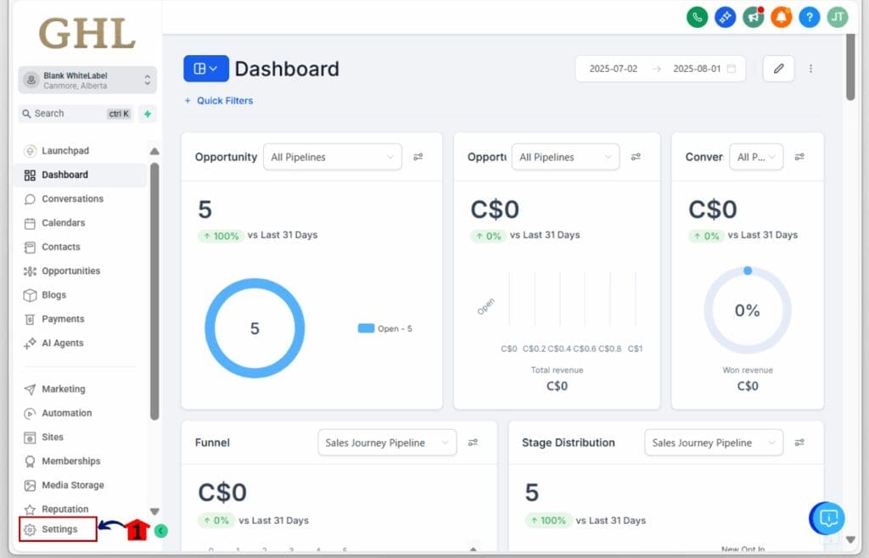Open the Opportunity widget All Pipelines dropdown
This screenshot has height=558, width=869.
[333, 157]
